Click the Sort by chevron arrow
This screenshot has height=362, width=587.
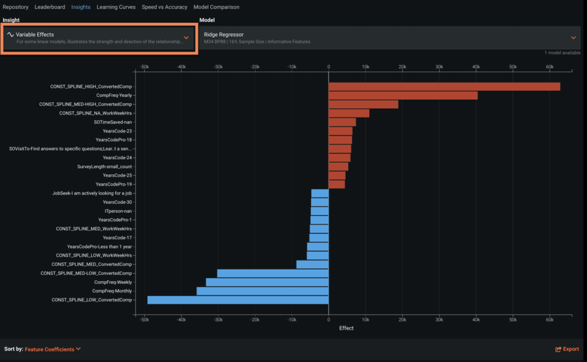coord(78,348)
